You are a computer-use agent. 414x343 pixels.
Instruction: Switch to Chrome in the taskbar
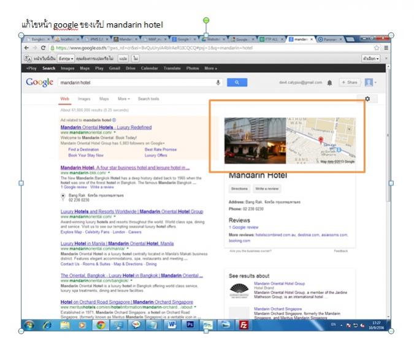coord(101,325)
